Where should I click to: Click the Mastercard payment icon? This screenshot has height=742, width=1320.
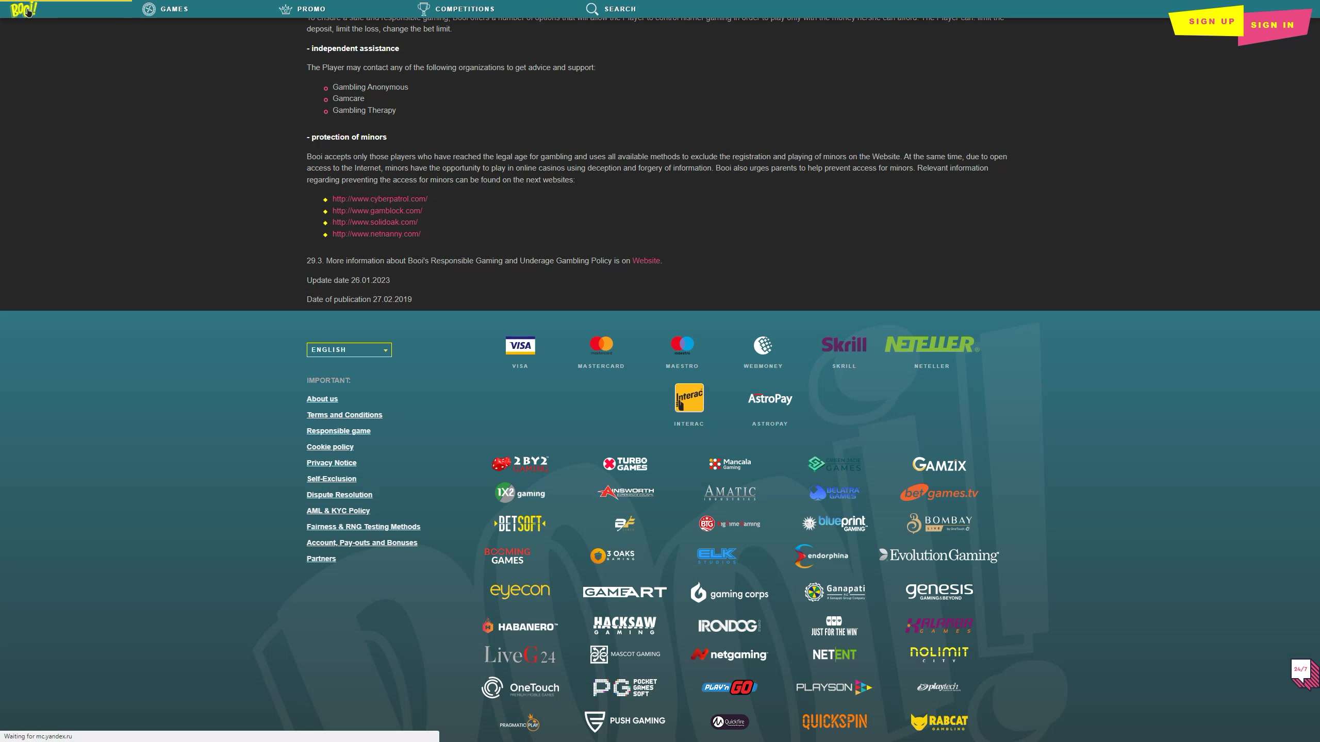point(601,345)
